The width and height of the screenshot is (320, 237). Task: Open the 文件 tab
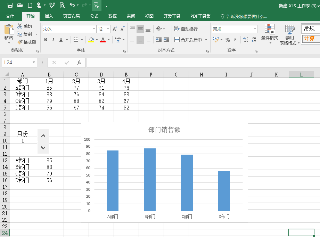(10, 16)
